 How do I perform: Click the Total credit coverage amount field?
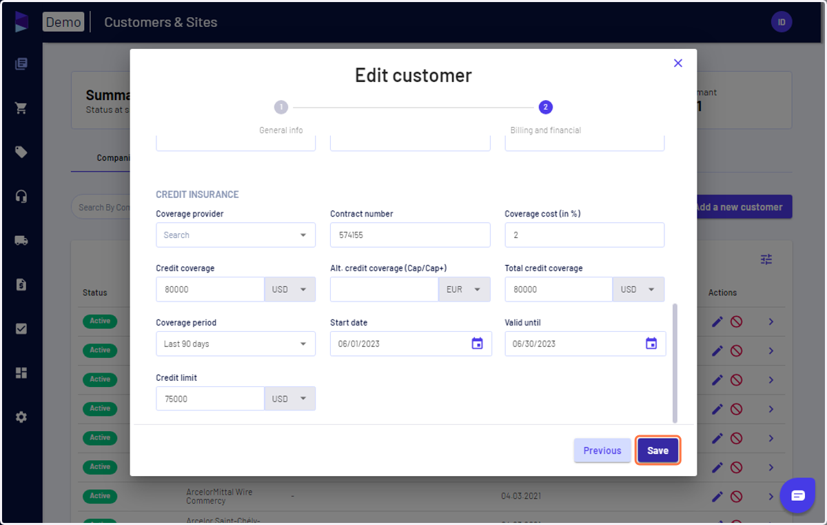pyautogui.click(x=559, y=290)
